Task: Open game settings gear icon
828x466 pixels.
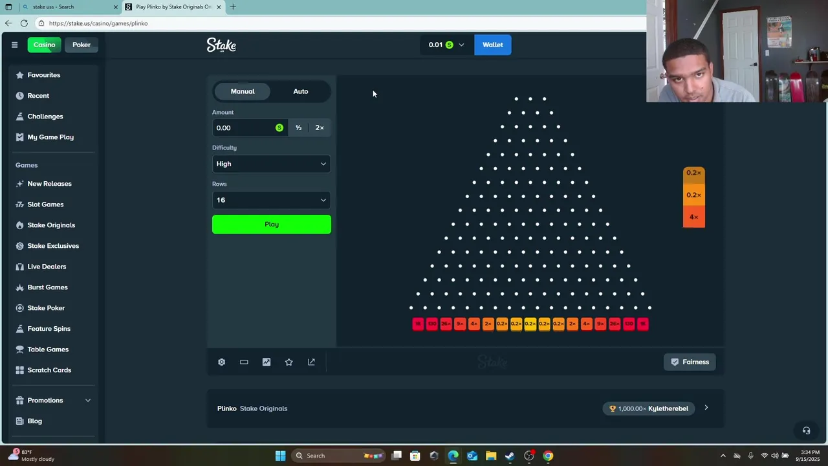Action: 221,362
